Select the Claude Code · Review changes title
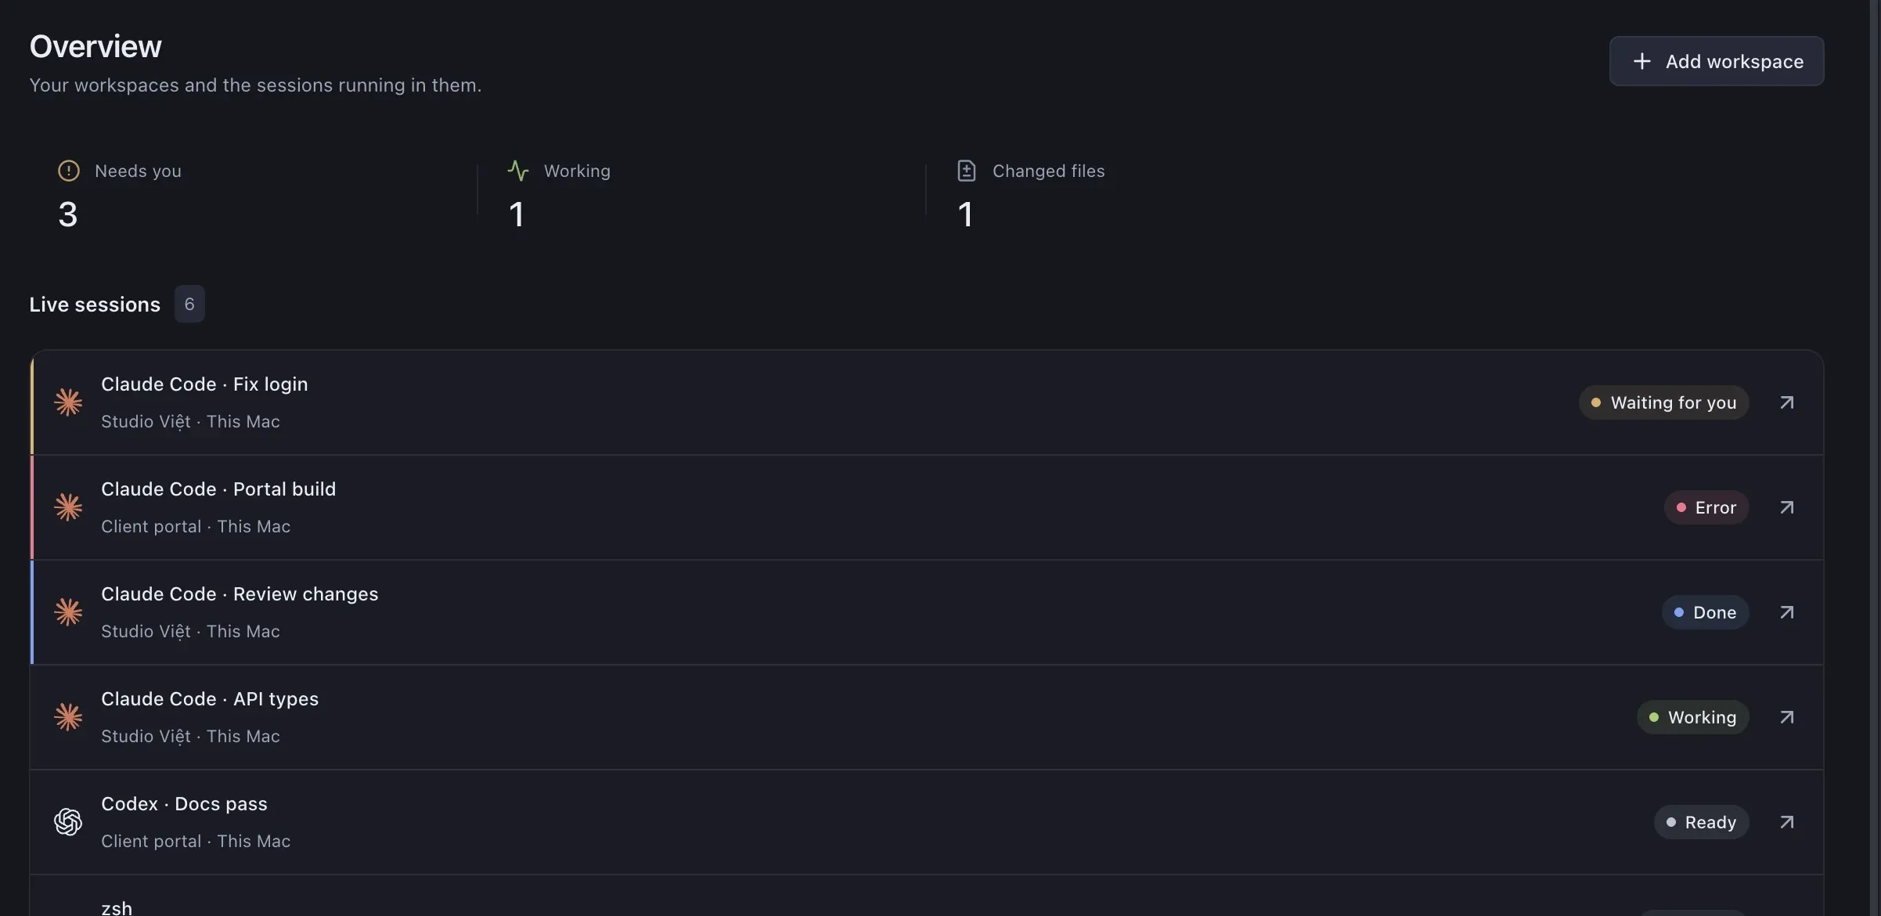Screen dimensions: 1881x916 pyautogui.click(x=240, y=594)
